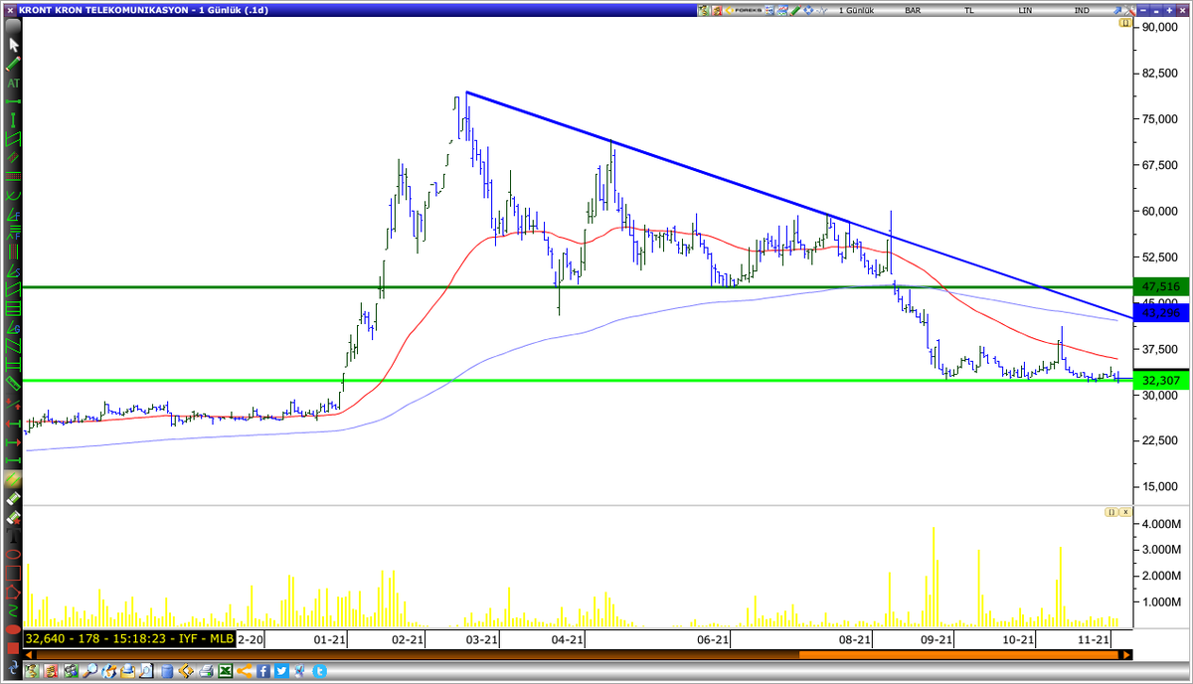This screenshot has width=1193, height=684.
Task: Export the chart data to Excel
Action: point(226,670)
